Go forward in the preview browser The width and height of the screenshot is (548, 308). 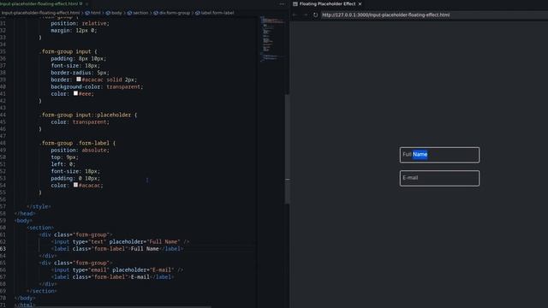(305, 15)
